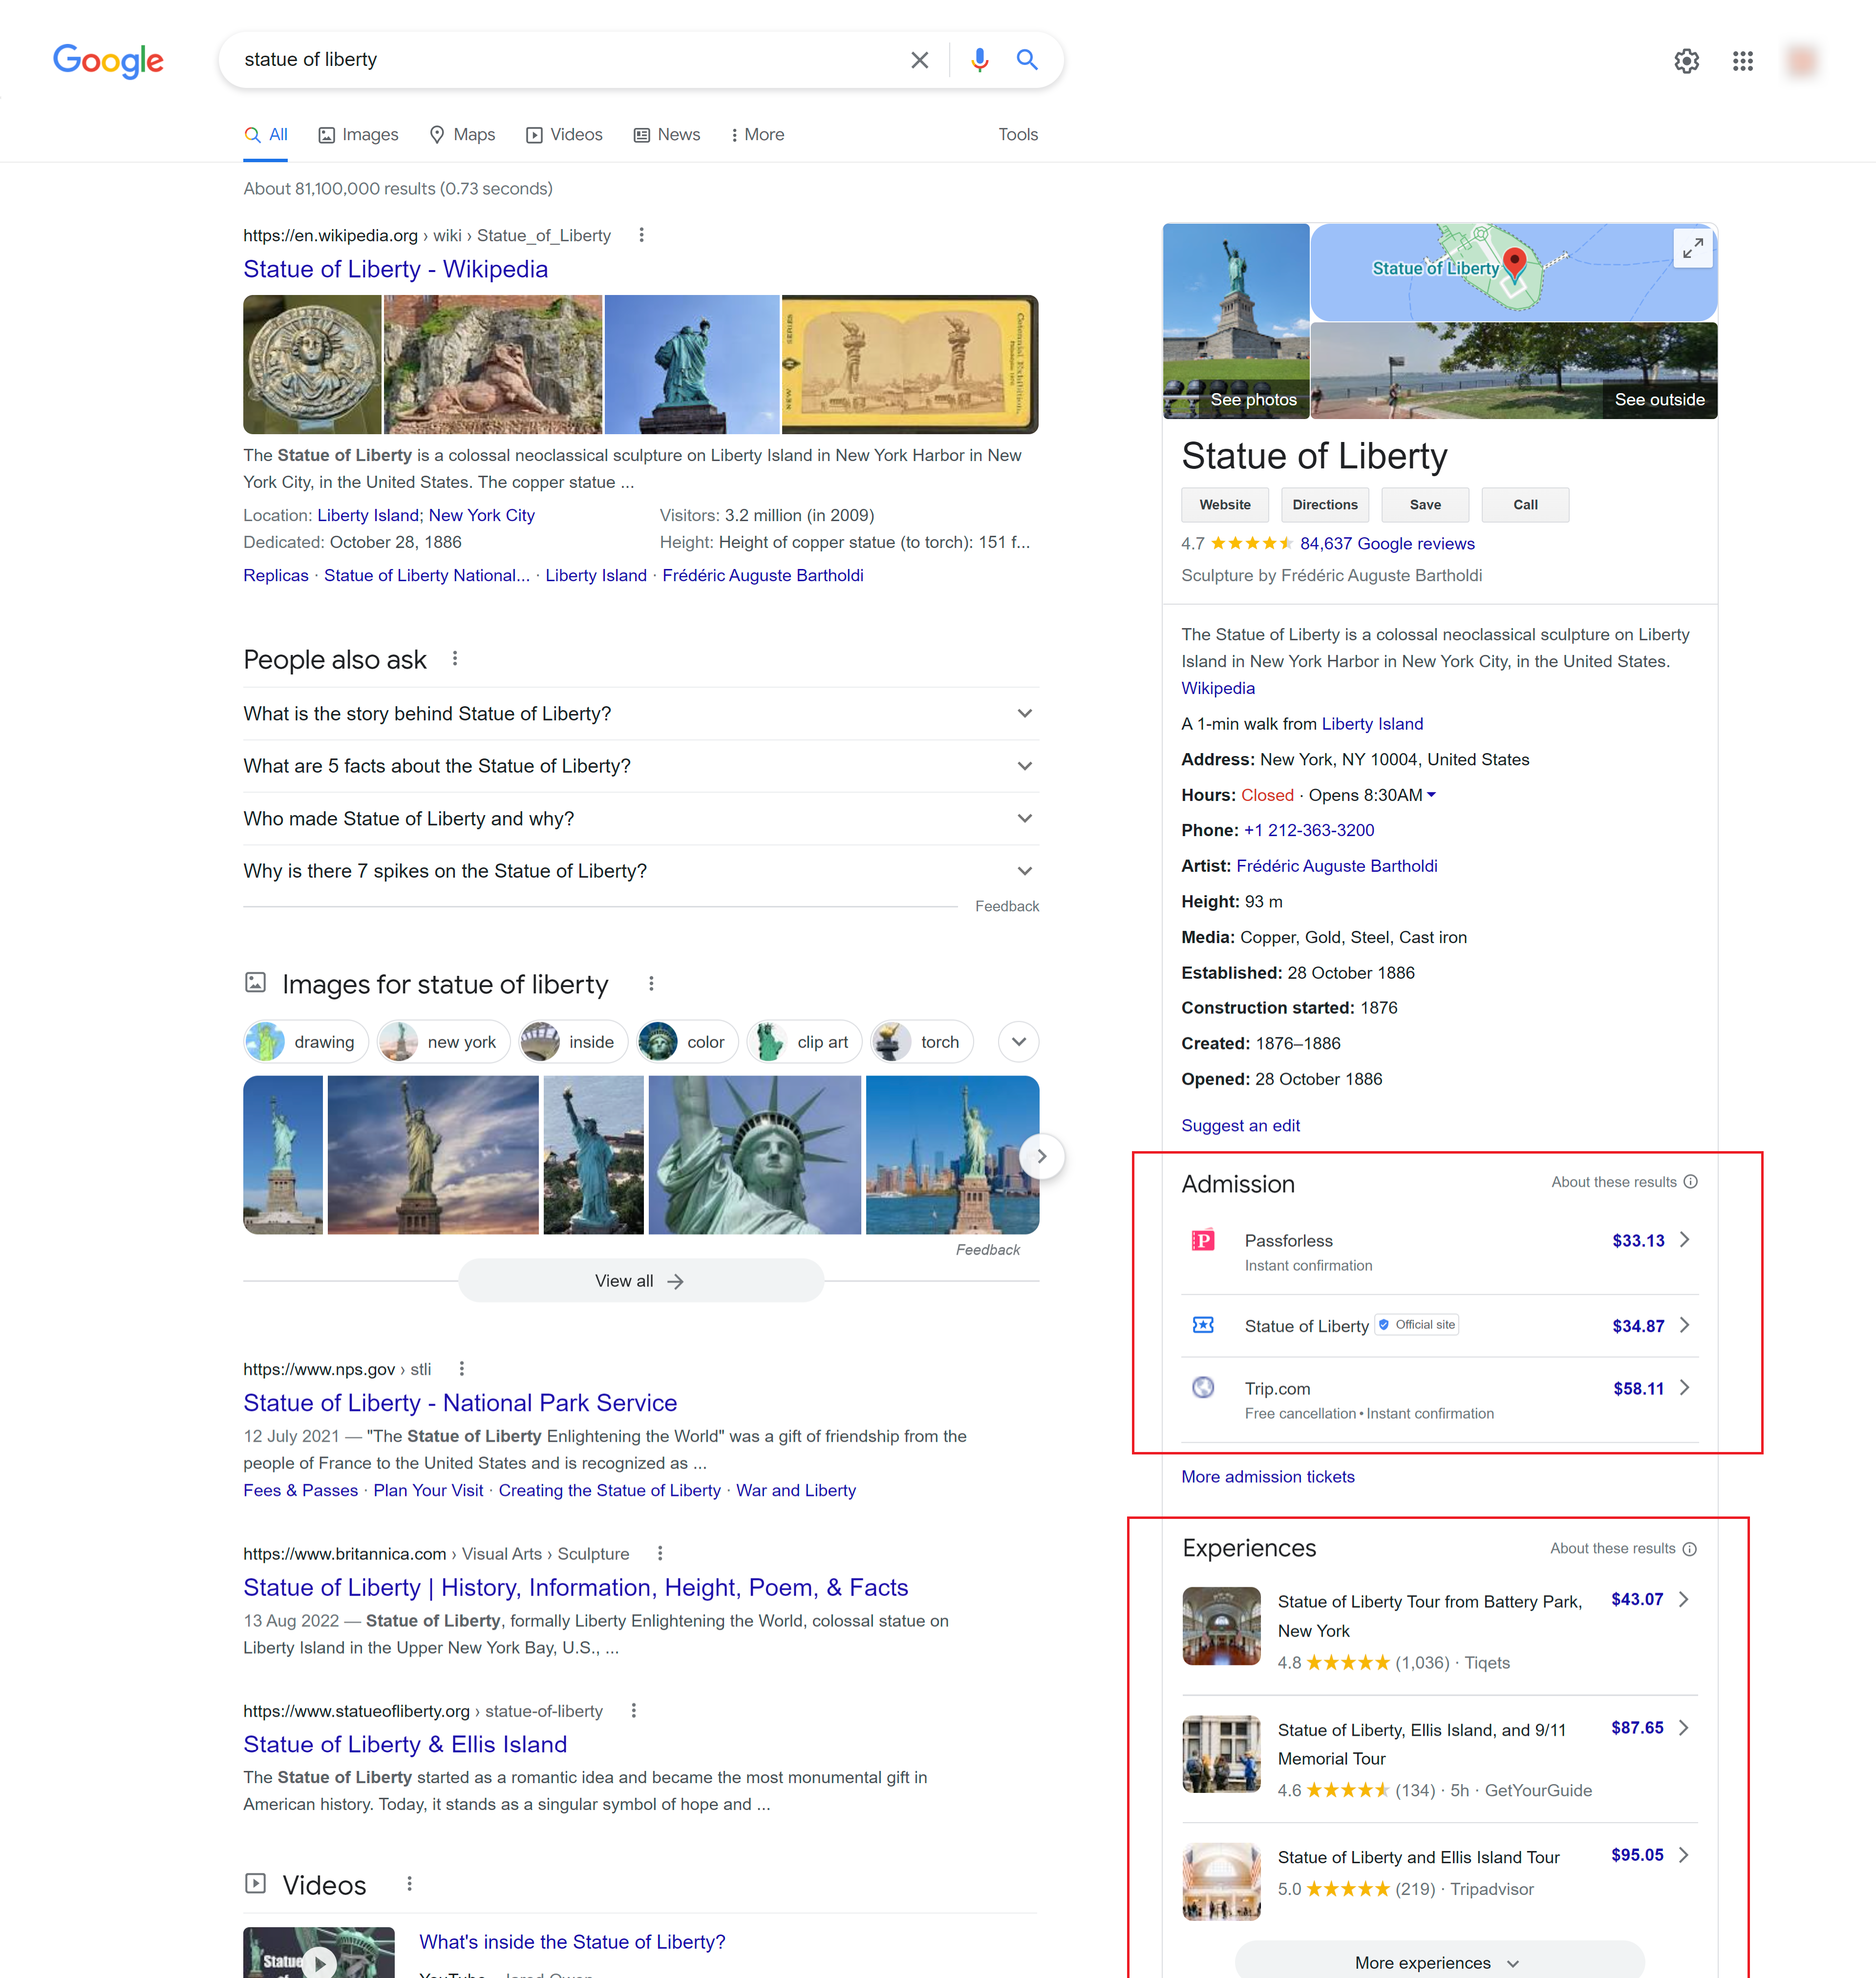1876x1978 pixels.
Task: Clear the search box text
Action: coord(919,60)
